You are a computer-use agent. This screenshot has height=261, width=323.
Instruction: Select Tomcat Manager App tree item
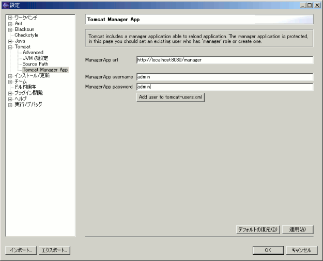(45, 70)
